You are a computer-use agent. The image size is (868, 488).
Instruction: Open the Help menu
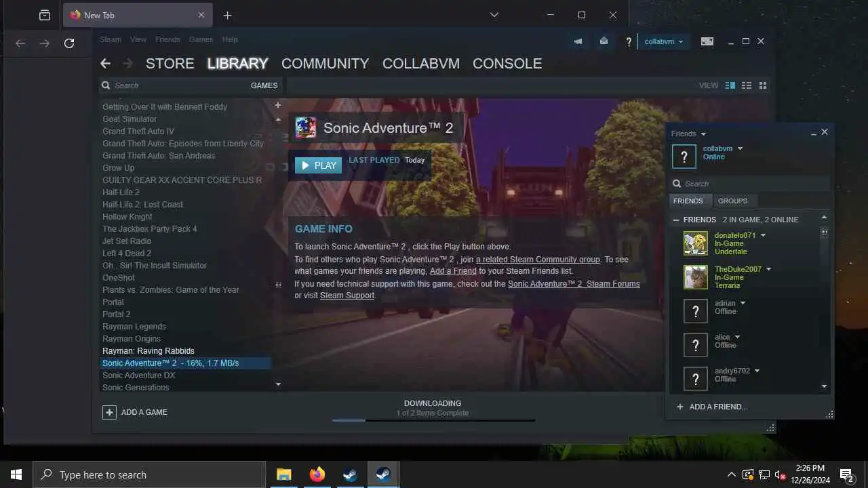(230, 39)
